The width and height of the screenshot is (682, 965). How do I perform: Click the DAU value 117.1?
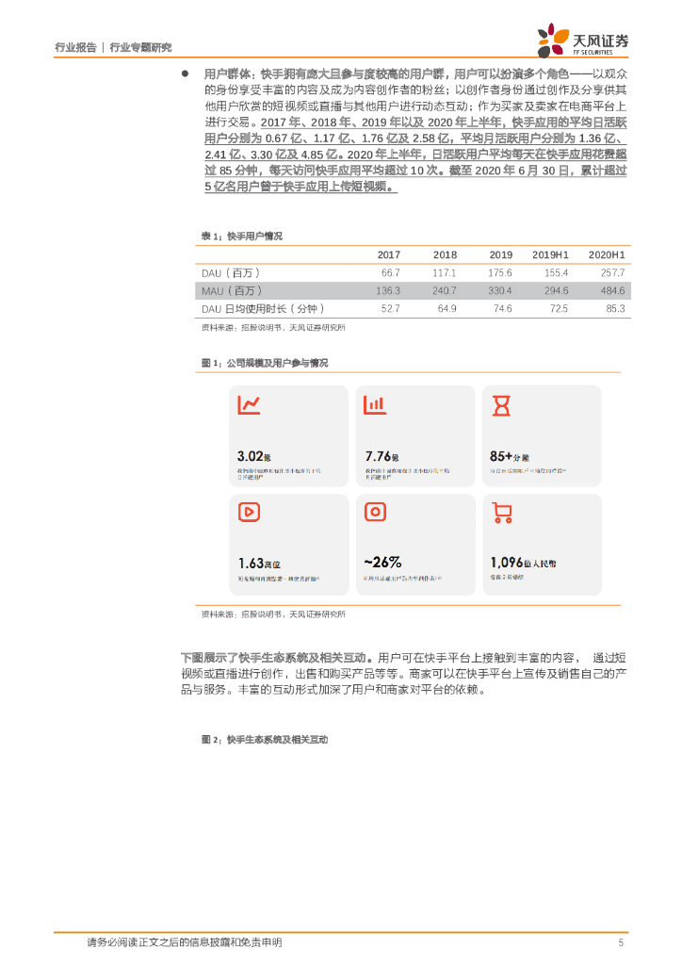click(444, 272)
